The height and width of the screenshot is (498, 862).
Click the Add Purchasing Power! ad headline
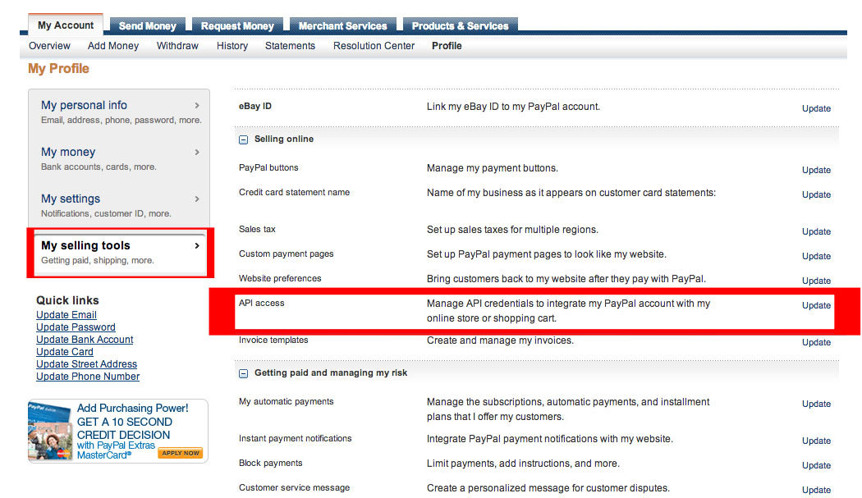pos(132,408)
